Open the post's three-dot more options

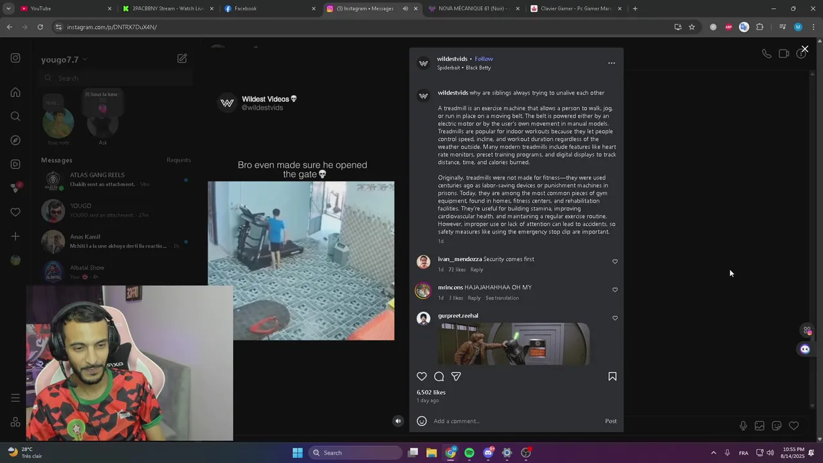(x=611, y=63)
